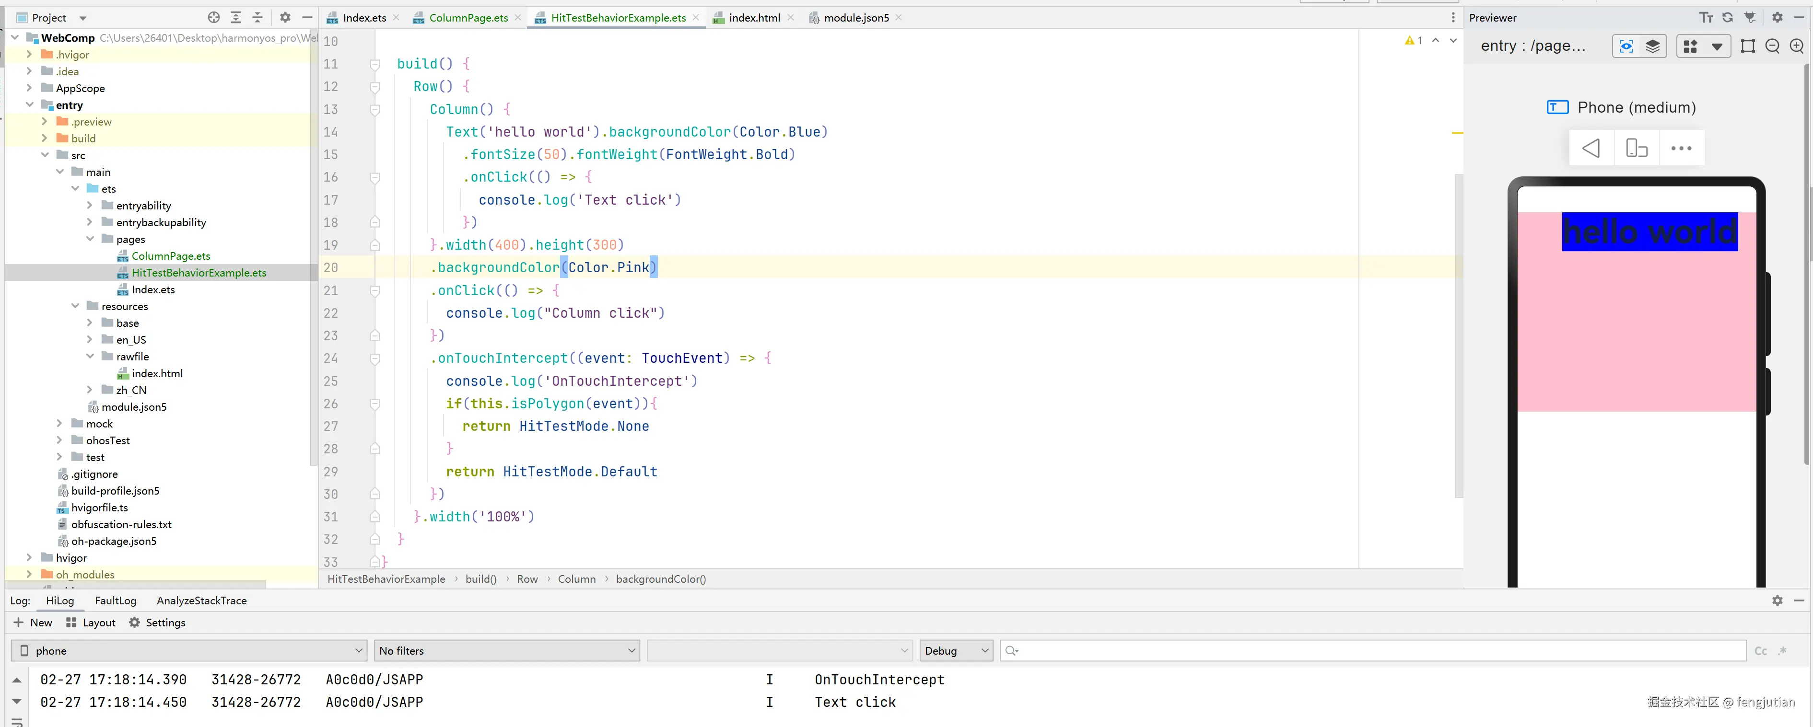Switch to the ColumnPage.ets editor tab

[x=468, y=18]
